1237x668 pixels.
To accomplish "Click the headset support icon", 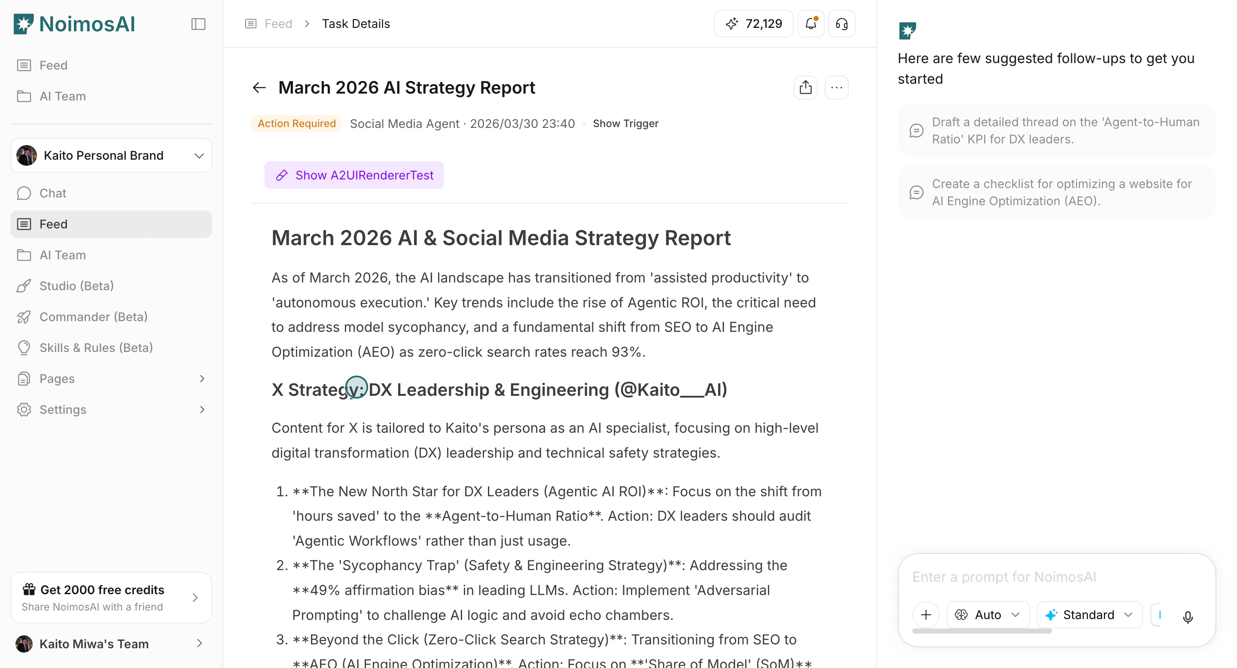I will point(842,24).
